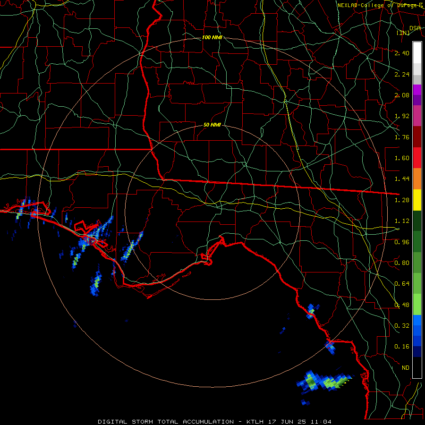425x425 pixels.
Task: Click the legend value 2.24
Action: 402,74
